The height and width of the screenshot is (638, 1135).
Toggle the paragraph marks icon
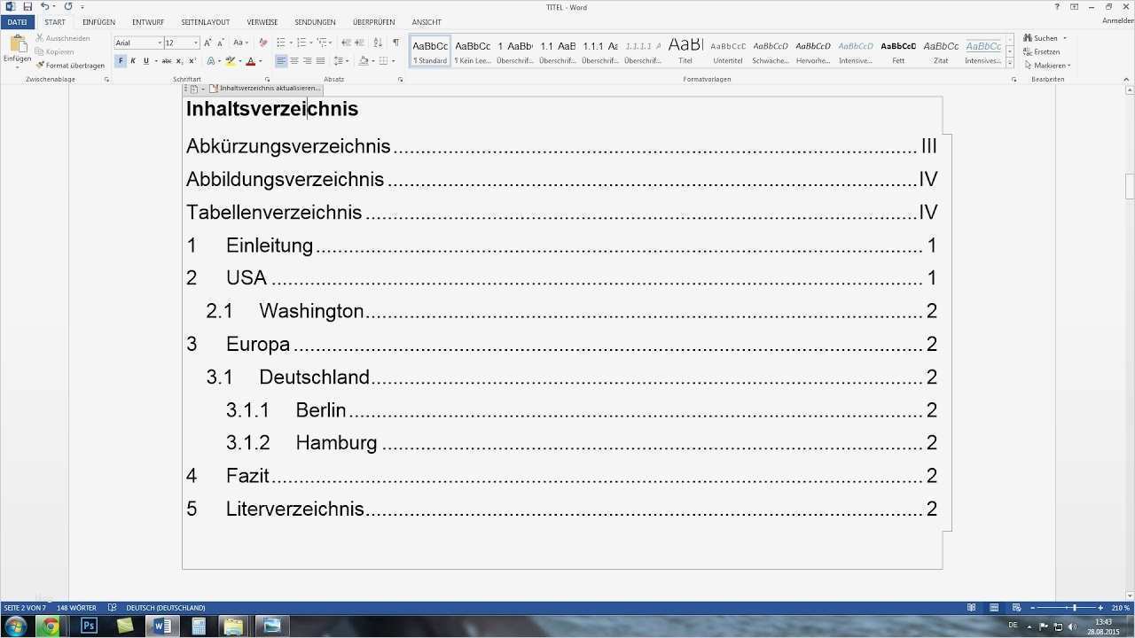tap(395, 43)
